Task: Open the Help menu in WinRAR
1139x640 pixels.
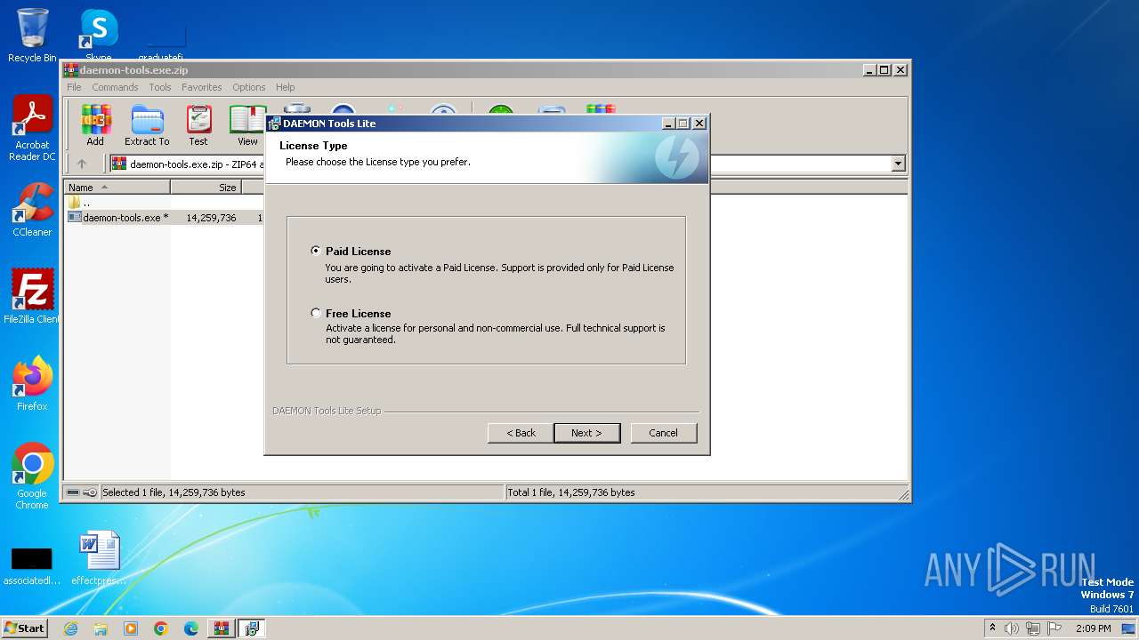Action: [x=285, y=87]
